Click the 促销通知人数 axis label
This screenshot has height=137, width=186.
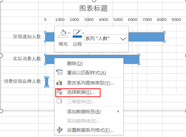pyautogui.click(x=27, y=36)
